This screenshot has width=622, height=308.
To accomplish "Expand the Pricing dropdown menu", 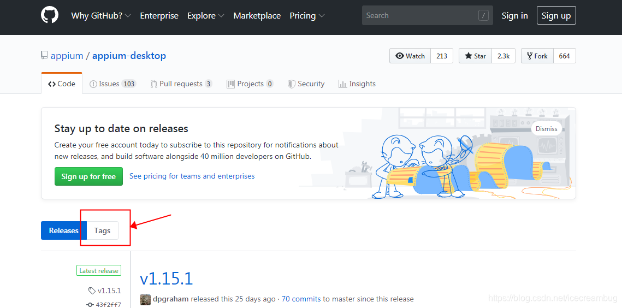I will pos(307,16).
